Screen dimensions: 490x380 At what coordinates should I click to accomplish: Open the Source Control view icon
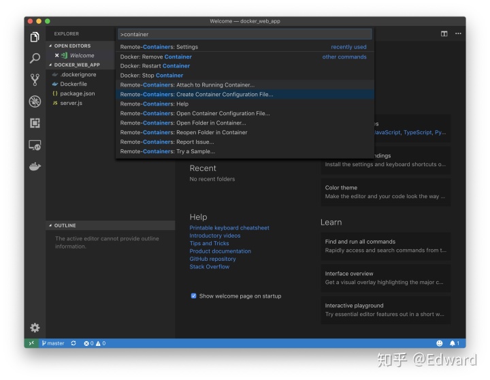(35, 80)
